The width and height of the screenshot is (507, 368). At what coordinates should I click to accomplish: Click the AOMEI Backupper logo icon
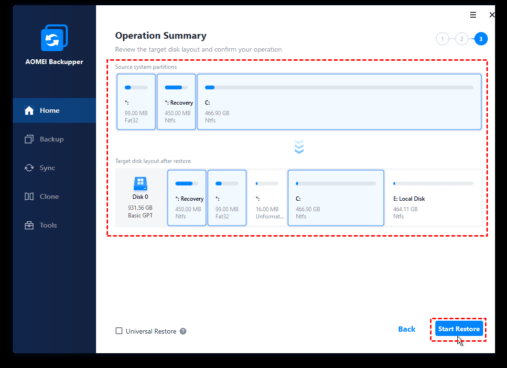(x=54, y=38)
